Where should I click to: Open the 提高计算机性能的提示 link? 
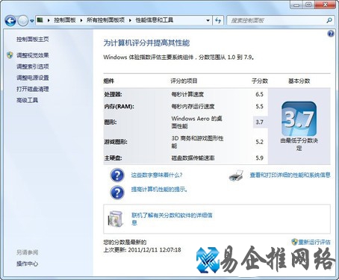(x=159, y=190)
